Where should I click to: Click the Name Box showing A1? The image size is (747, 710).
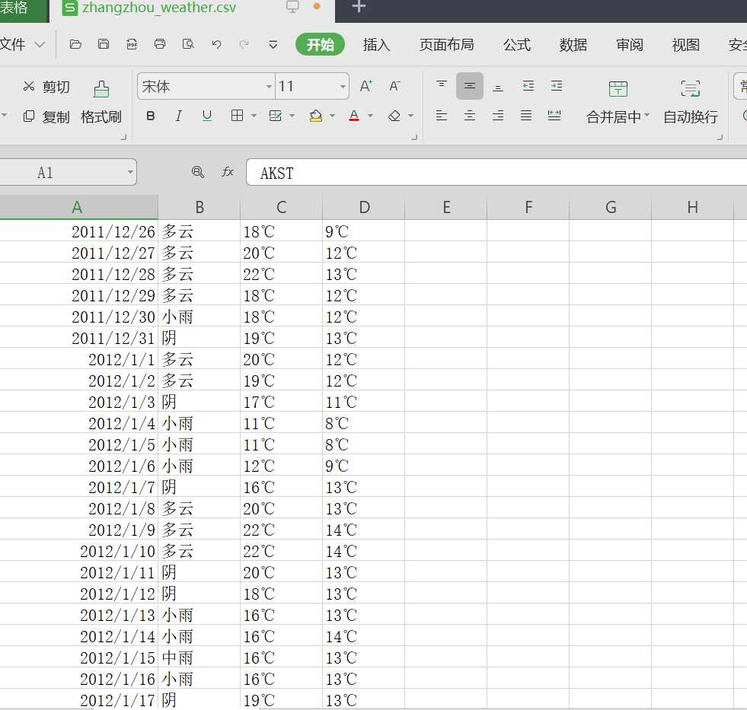coord(67,172)
